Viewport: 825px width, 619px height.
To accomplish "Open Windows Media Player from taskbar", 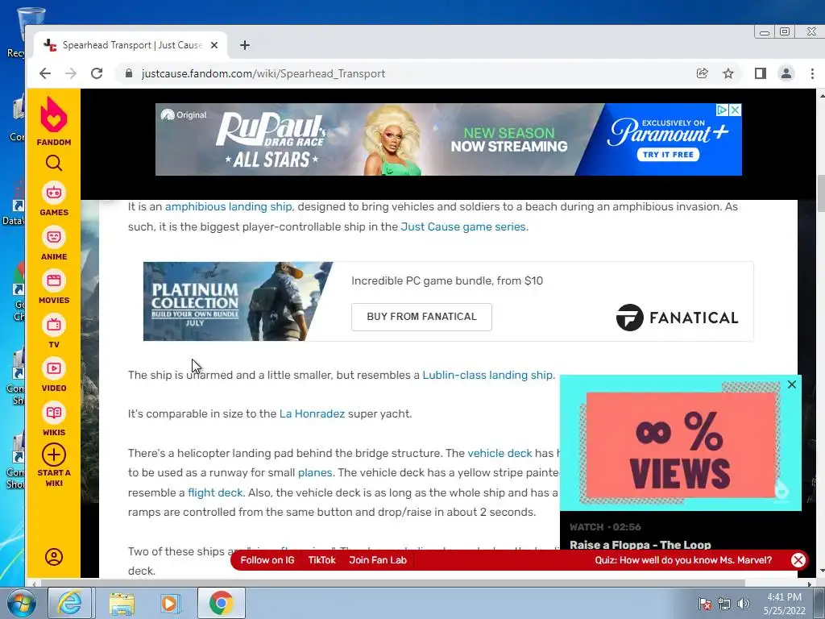I will pyautogui.click(x=170, y=603).
